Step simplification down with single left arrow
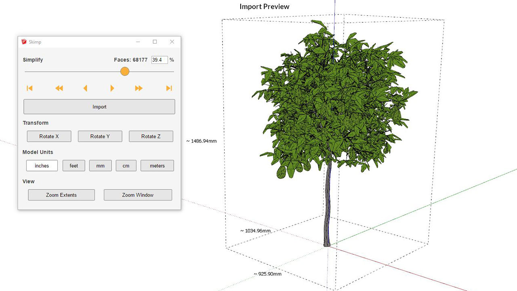This screenshot has width=517, height=291. point(85,88)
